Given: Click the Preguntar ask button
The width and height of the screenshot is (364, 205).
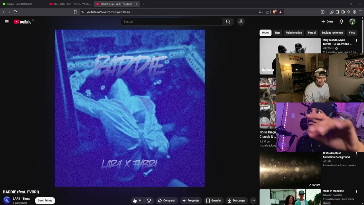Looking at the screenshot, I should point(191,200).
